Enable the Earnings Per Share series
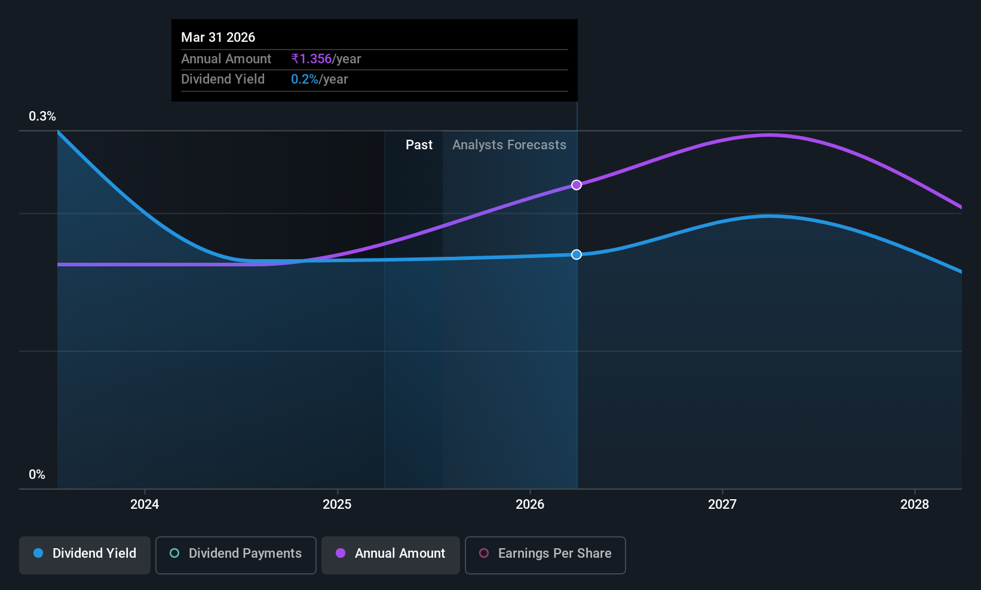 pos(545,555)
